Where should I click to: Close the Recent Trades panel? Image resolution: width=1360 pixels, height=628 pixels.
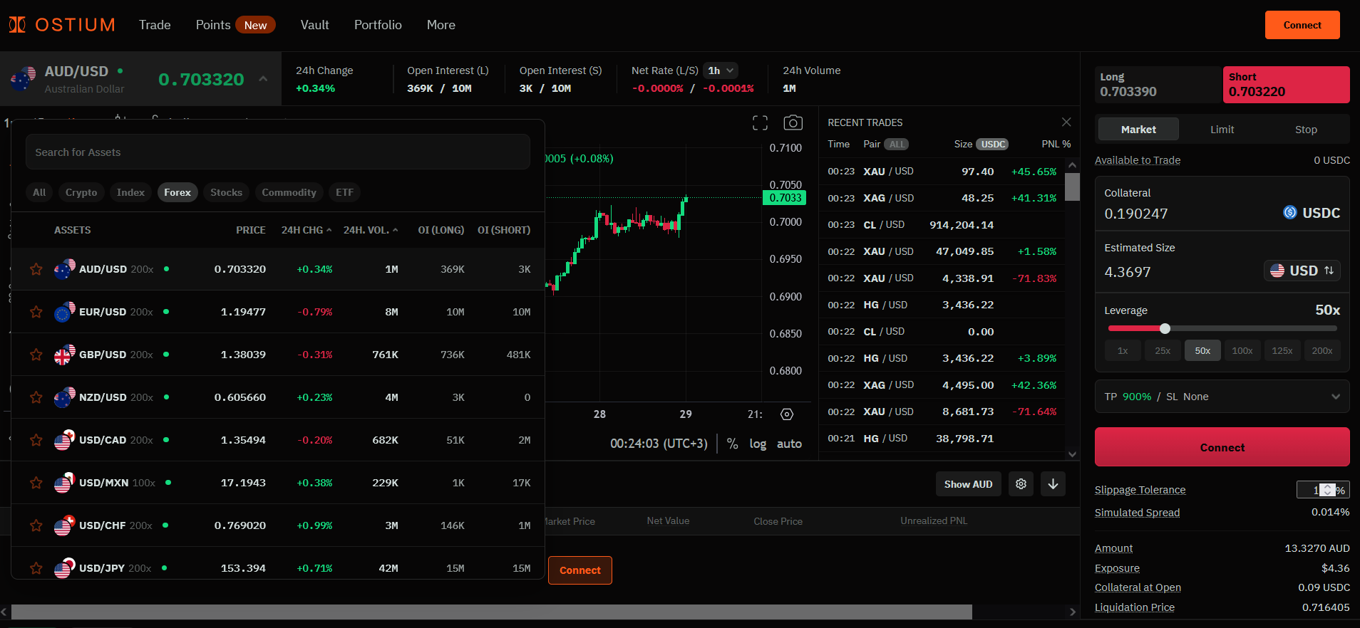point(1066,122)
